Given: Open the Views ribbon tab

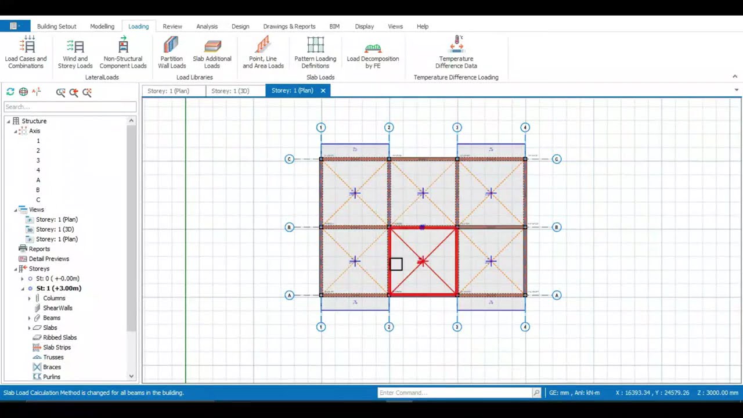Looking at the screenshot, I should pyautogui.click(x=395, y=26).
